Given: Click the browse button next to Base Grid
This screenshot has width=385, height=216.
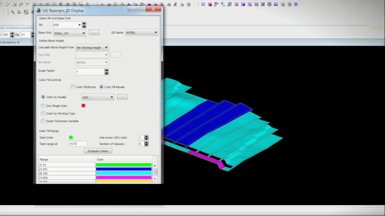Looking at the screenshot, I should pos(94,33).
